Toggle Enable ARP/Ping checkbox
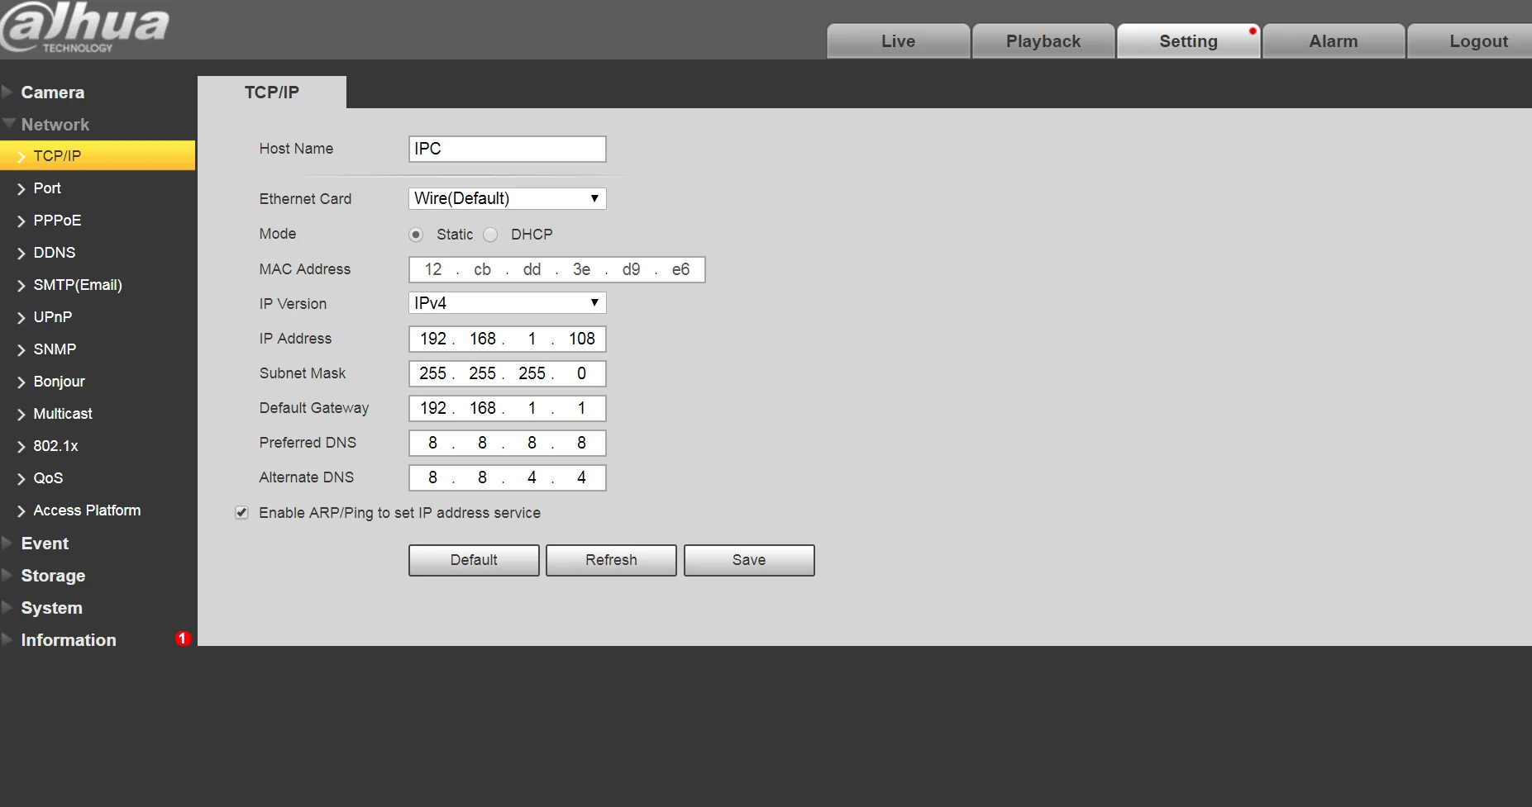Viewport: 1532px width, 807px height. pyautogui.click(x=241, y=513)
